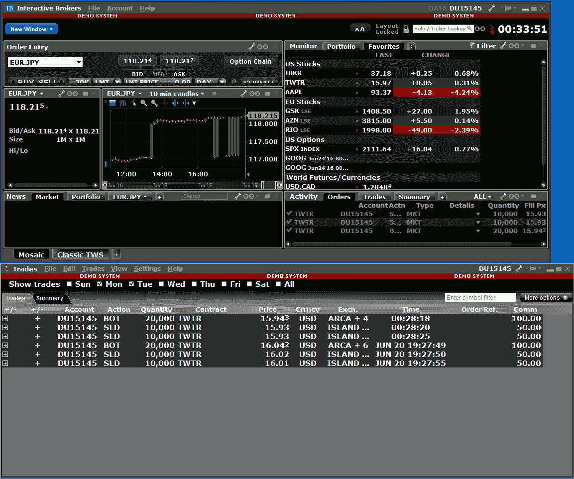Open the 10 min candles interval dropdown
The image size is (574, 479).
[177, 94]
